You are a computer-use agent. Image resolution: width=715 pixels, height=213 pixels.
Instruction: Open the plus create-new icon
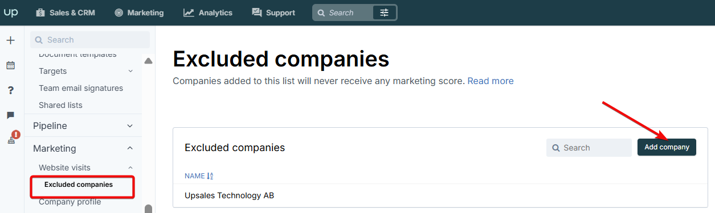(x=10, y=40)
